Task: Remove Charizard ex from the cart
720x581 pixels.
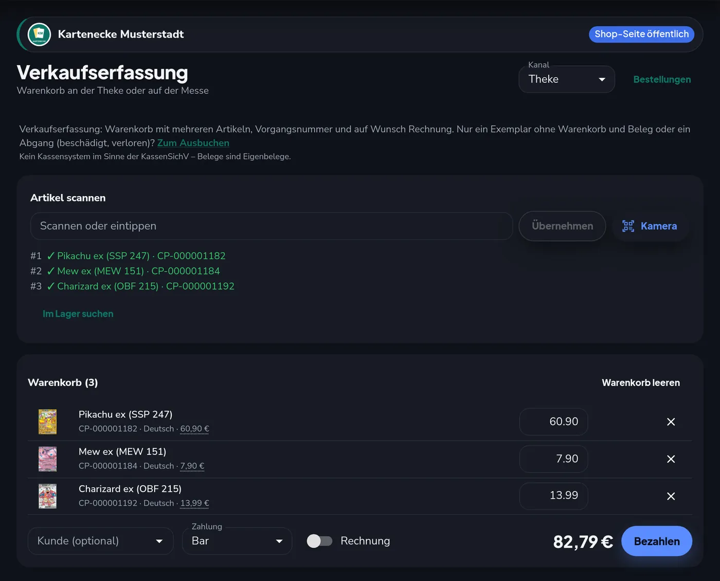Action: click(x=671, y=496)
